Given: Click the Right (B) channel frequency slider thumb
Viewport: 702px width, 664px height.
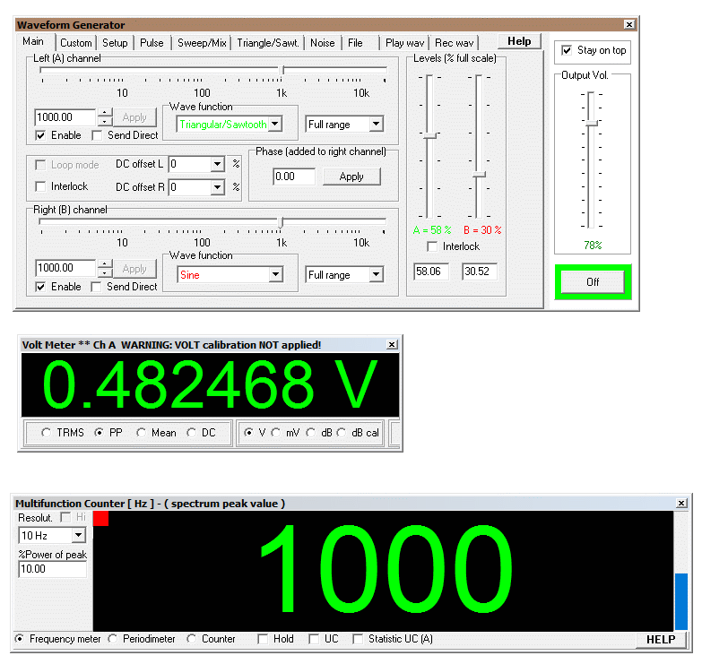Looking at the screenshot, I should click(x=281, y=222).
